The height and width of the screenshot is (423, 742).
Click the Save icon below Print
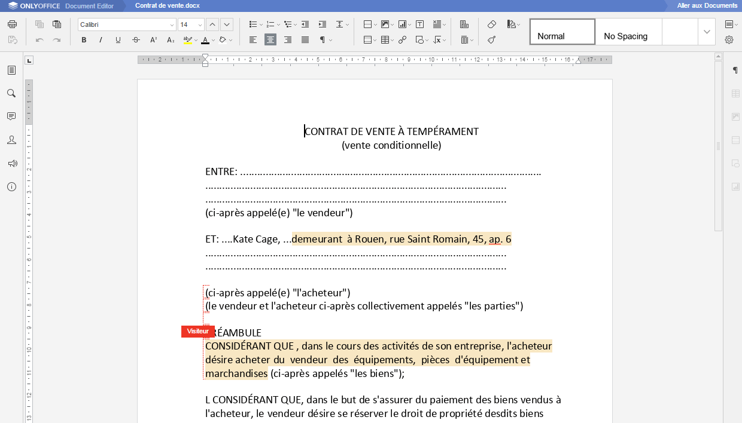(x=12, y=40)
